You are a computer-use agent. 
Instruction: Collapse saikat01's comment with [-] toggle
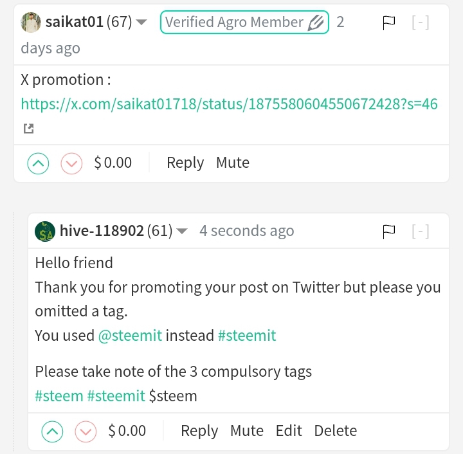[x=420, y=23]
